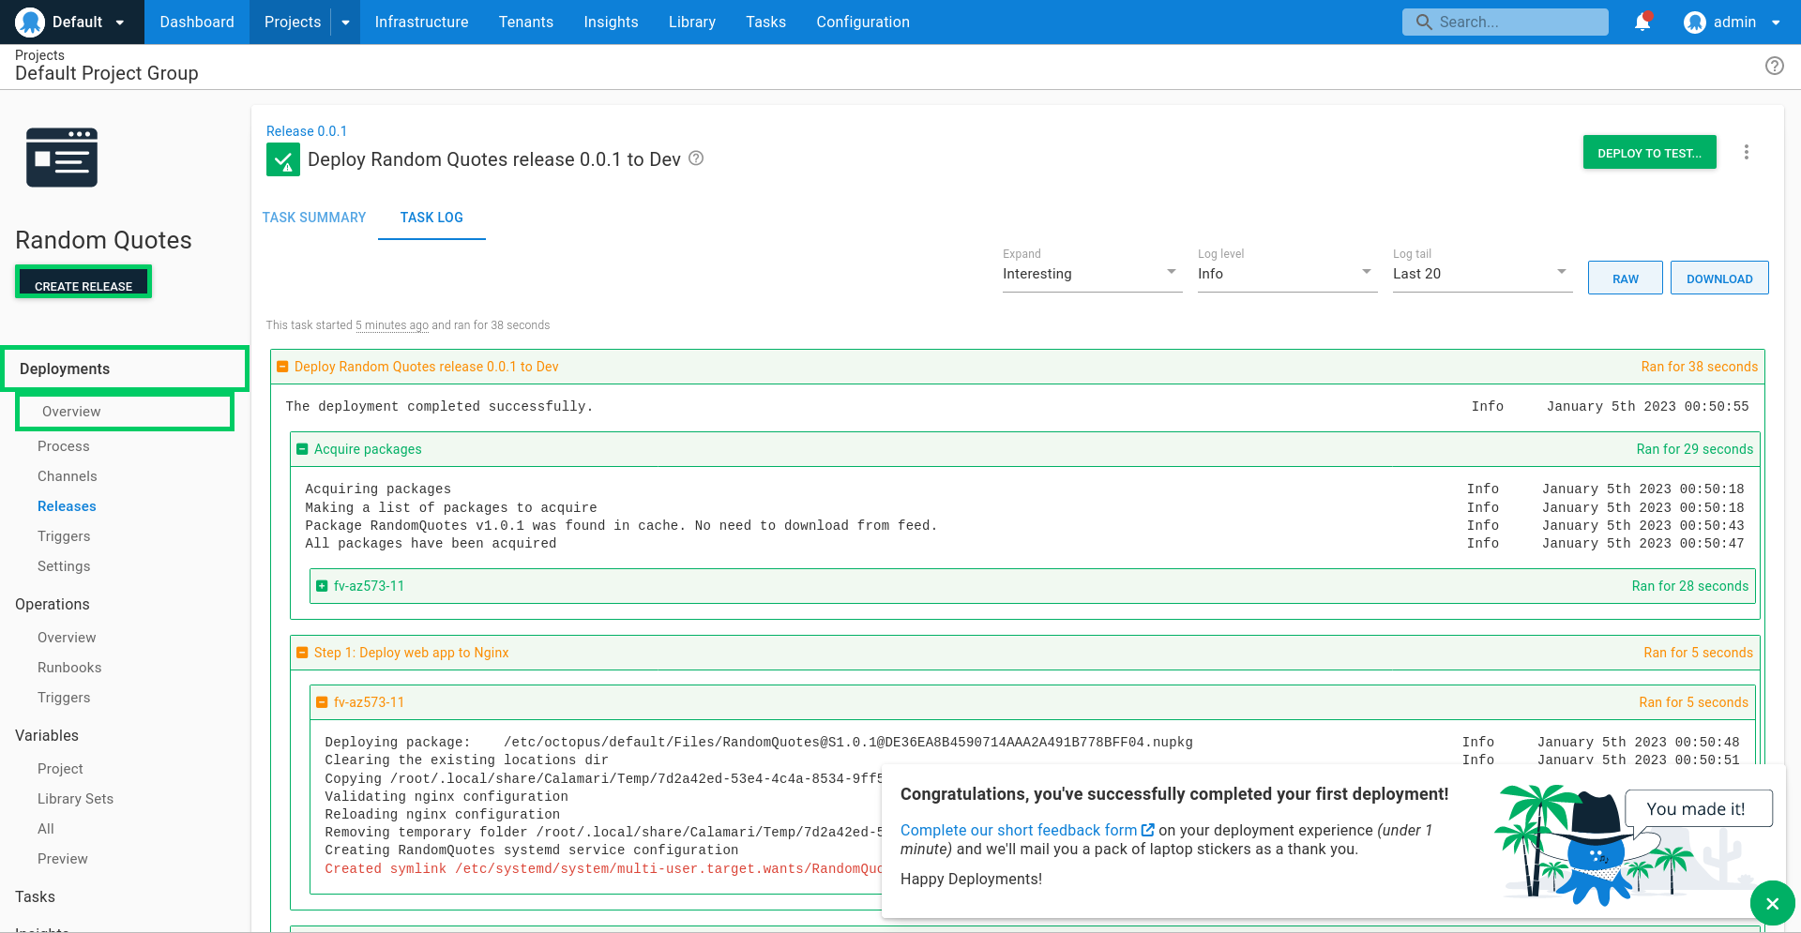Screen dimensions: 1801x933
Task: Open the Expand dropdown showing Interesting
Action: tap(1092, 273)
